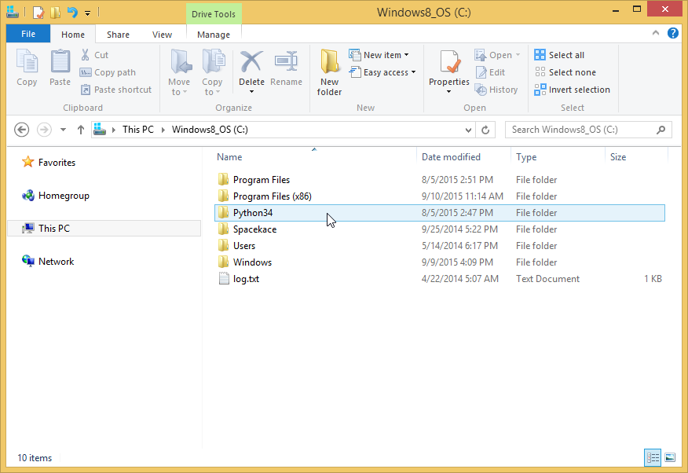The image size is (688, 473).
Task: Select Favorites in navigation pane
Action: 57,163
